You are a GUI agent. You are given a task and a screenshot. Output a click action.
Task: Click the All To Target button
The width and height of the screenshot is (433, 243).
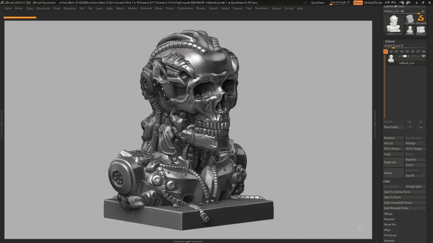415,149
